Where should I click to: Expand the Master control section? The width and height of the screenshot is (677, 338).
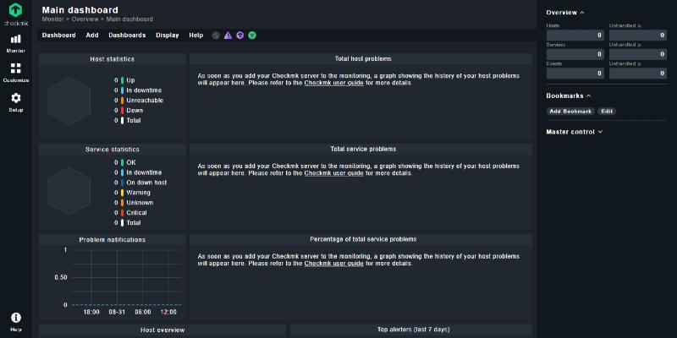(574, 132)
